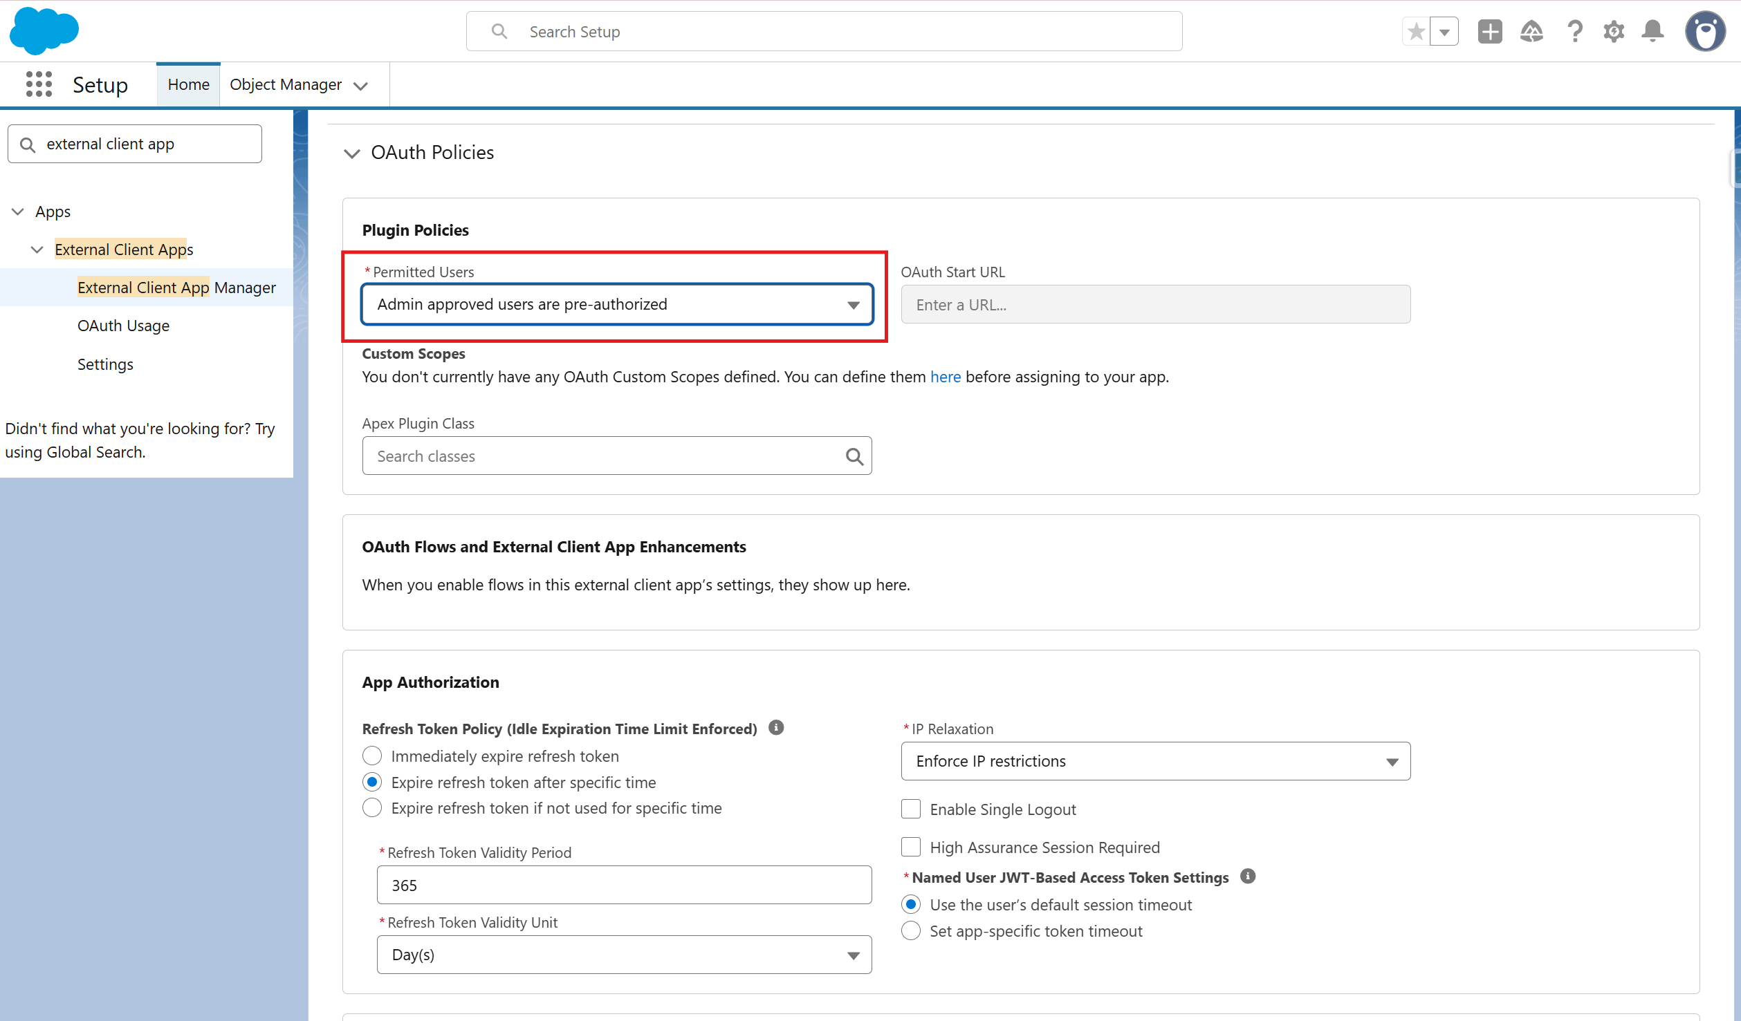Viewport: 1741px width, 1021px height.
Task: Open External Client App Manager
Action: pos(176,288)
